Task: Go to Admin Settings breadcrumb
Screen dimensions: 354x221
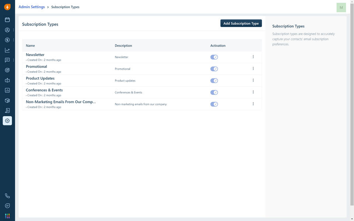Action: point(32,7)
